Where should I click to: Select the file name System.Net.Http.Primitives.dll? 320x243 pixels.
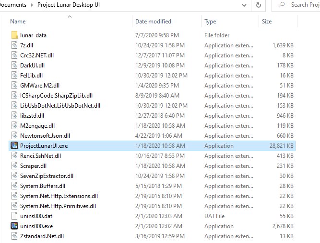point(58,206)
